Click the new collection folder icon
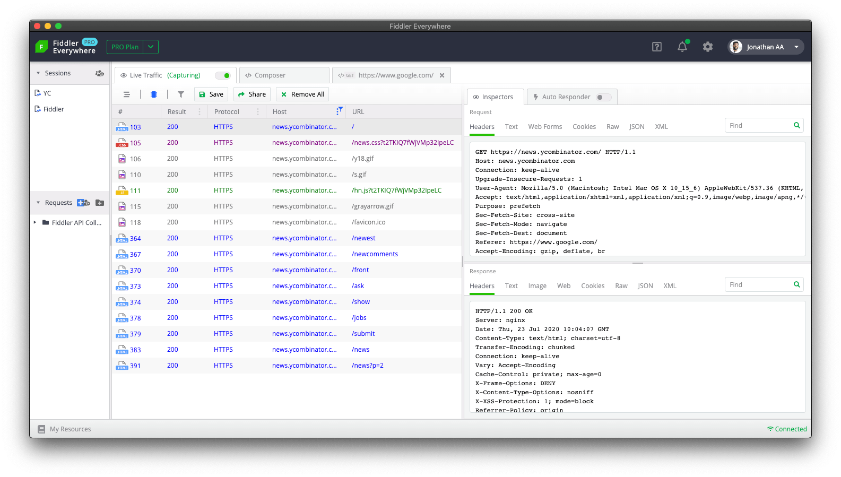This screenshot has height=477, width=841. click(x=100, y=203)
